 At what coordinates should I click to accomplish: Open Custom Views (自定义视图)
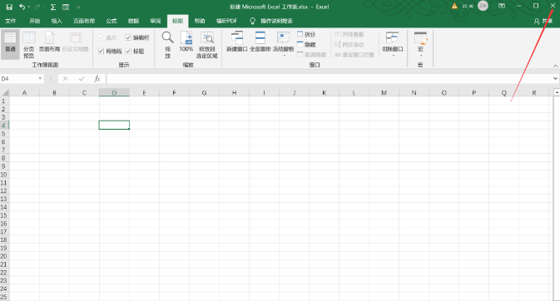coord(76,42)
